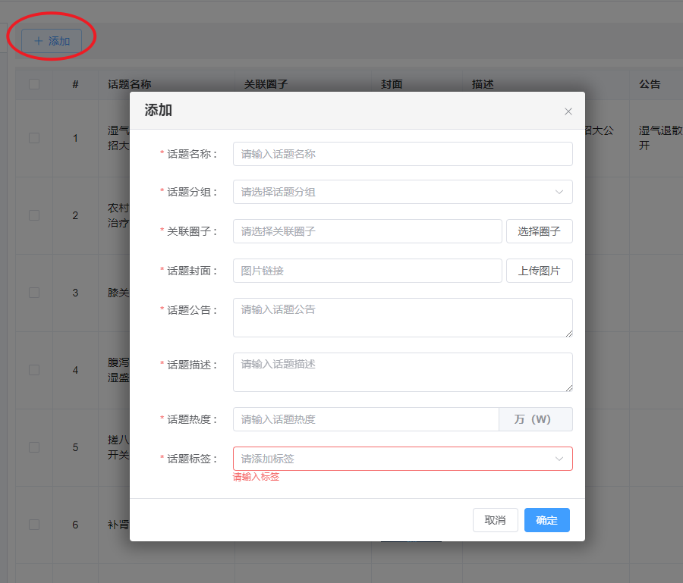
Task: Click the + 添加 button behind the dialog
Action: (x=52, y=41)
